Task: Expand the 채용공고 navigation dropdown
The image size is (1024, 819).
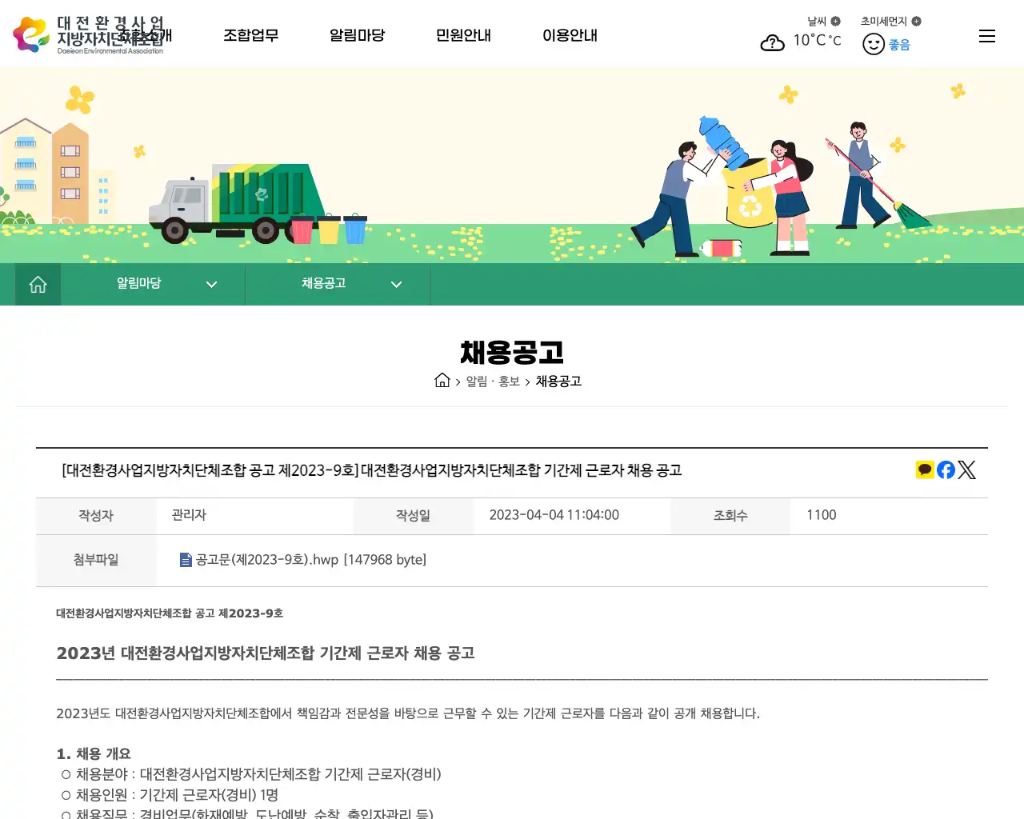Action: click(396, 284)
